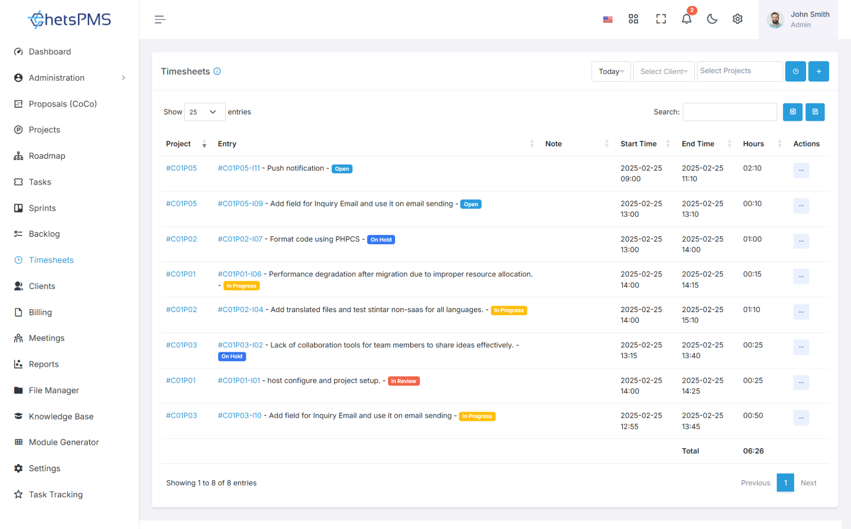Toggle dark mode with moon icon
The width and height of the screenshot is (851, 529).
tap(712, 19)
